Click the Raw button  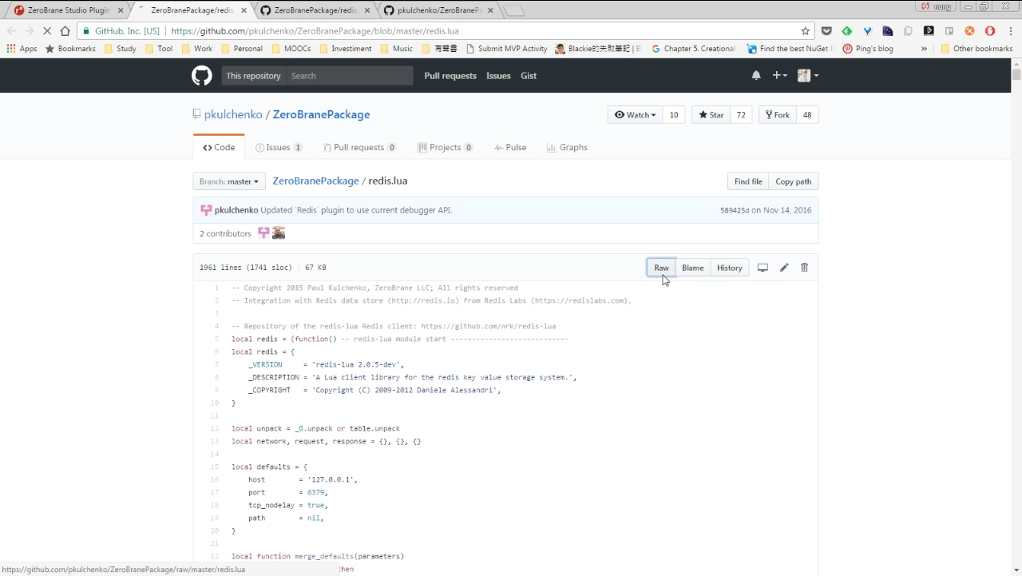[x=661, y=268]
